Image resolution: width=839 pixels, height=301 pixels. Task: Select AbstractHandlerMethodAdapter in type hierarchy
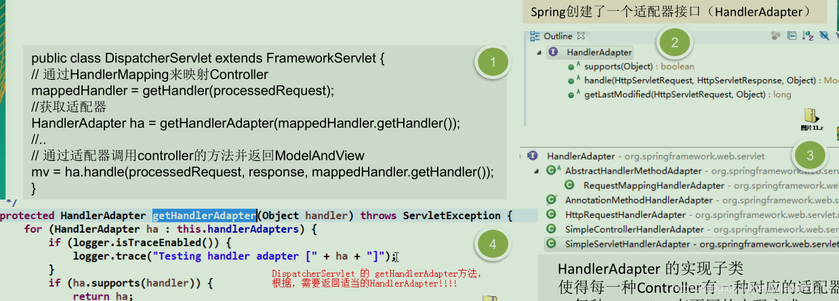point(633,171)
